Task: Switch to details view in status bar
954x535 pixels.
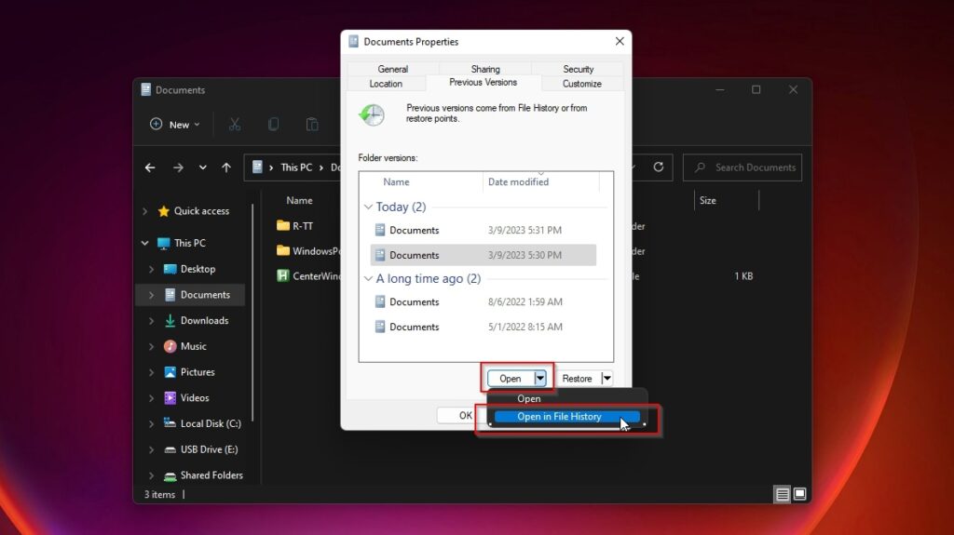Action: click(783, 494)
